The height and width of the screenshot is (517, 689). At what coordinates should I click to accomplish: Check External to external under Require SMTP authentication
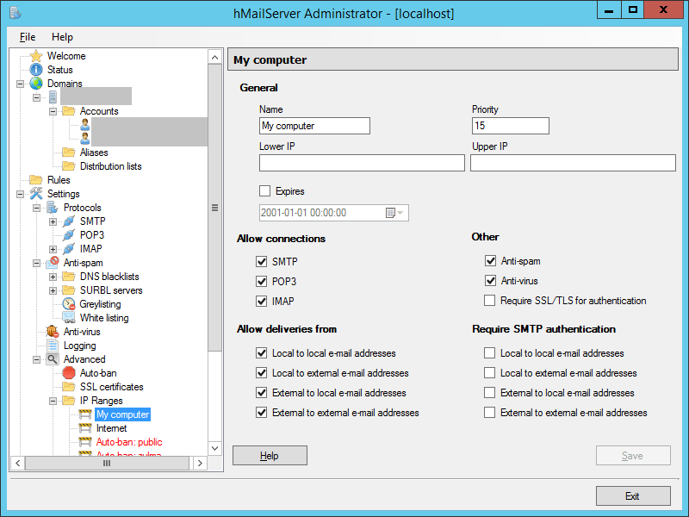tap(489, 413)
